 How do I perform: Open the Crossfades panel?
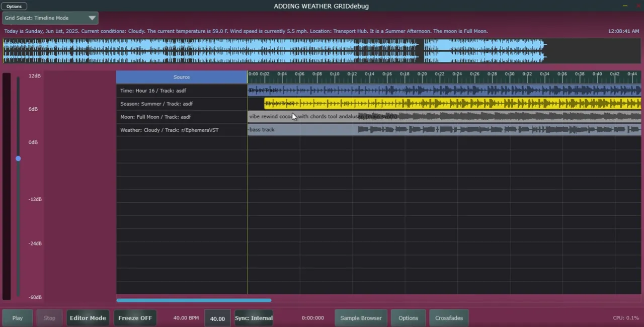coord(449,318)
